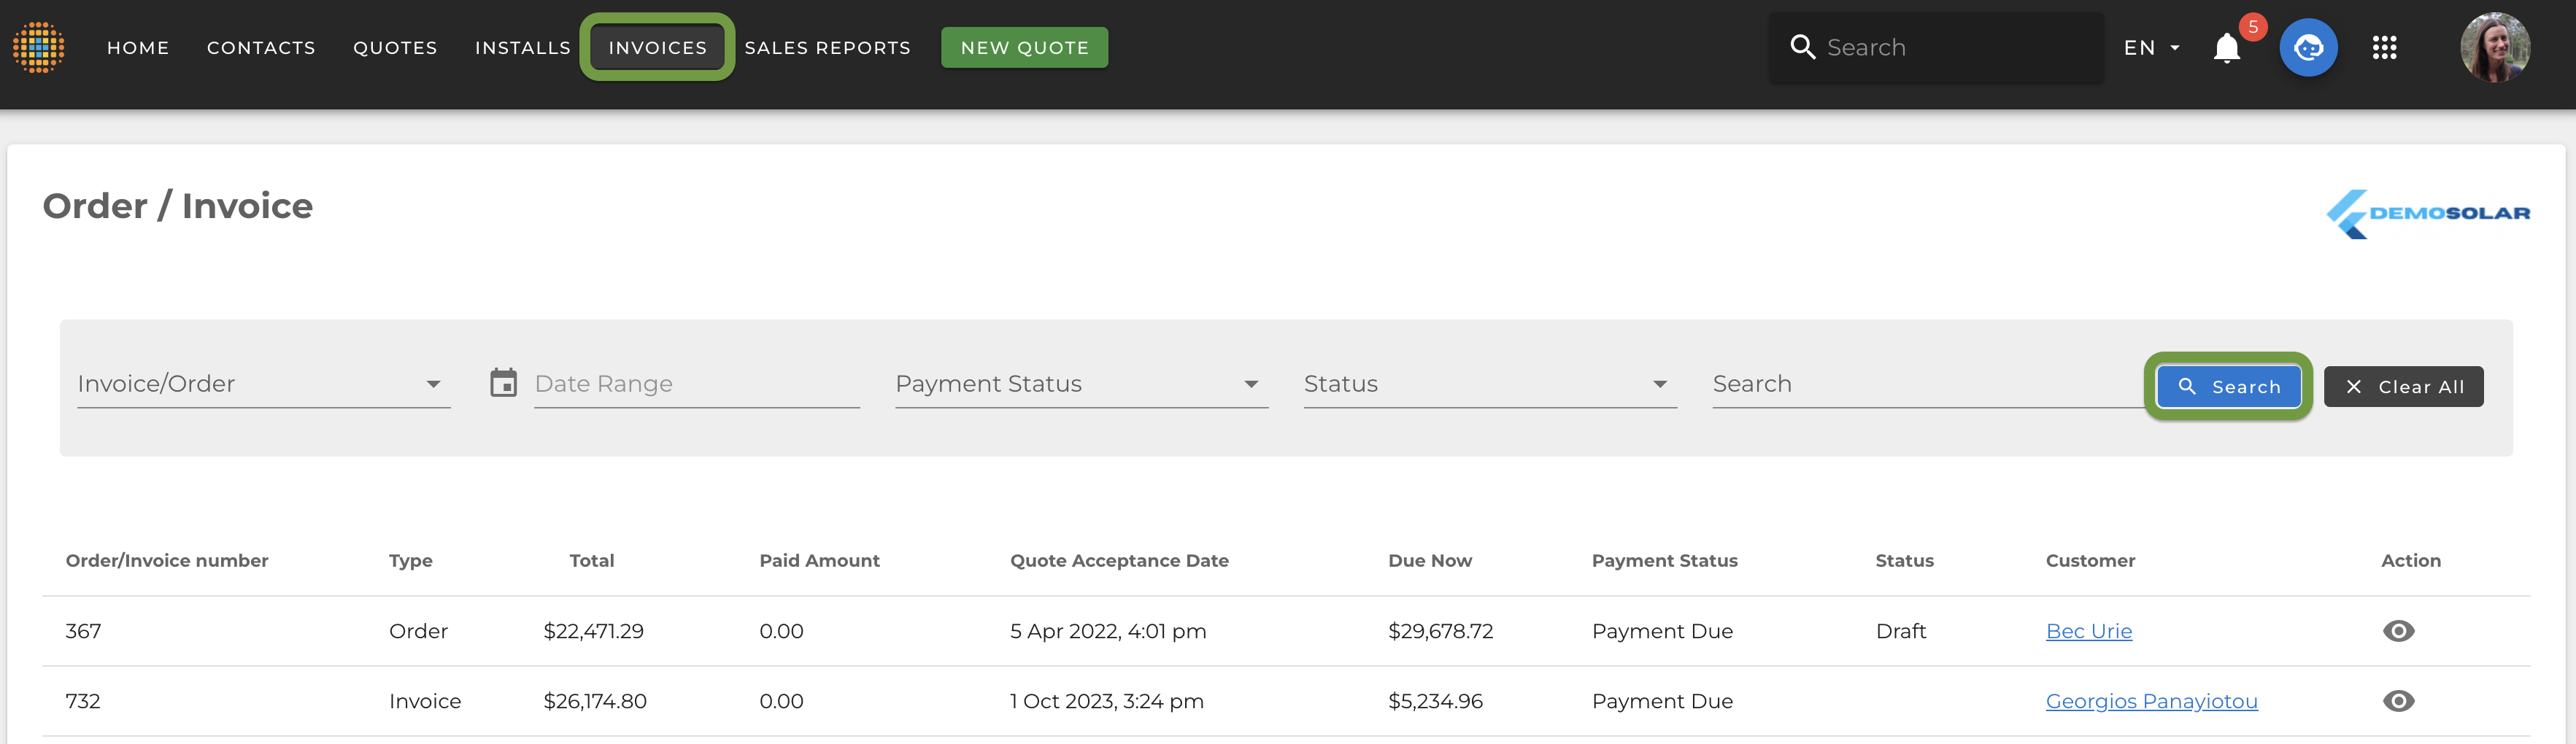The image size is (2576, 744).
Task: Click the Clear All button
Action: coord(2403,387)
